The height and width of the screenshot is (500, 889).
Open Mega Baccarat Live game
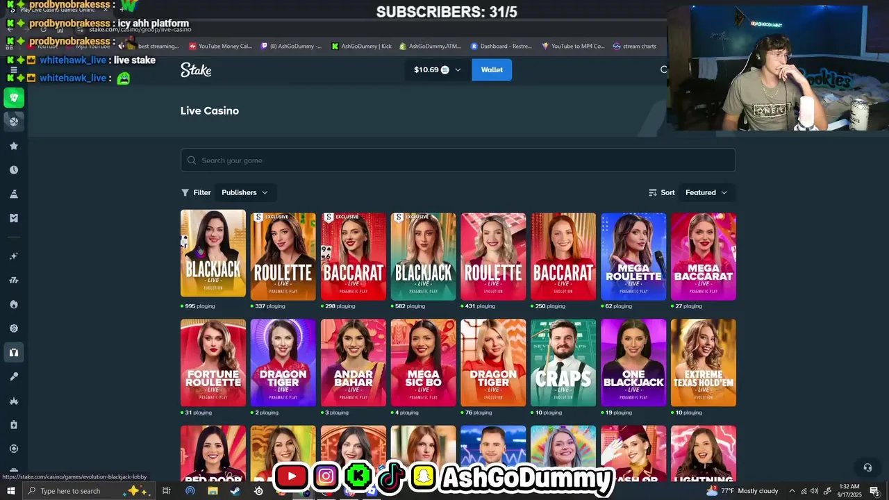tap(704, 256)
